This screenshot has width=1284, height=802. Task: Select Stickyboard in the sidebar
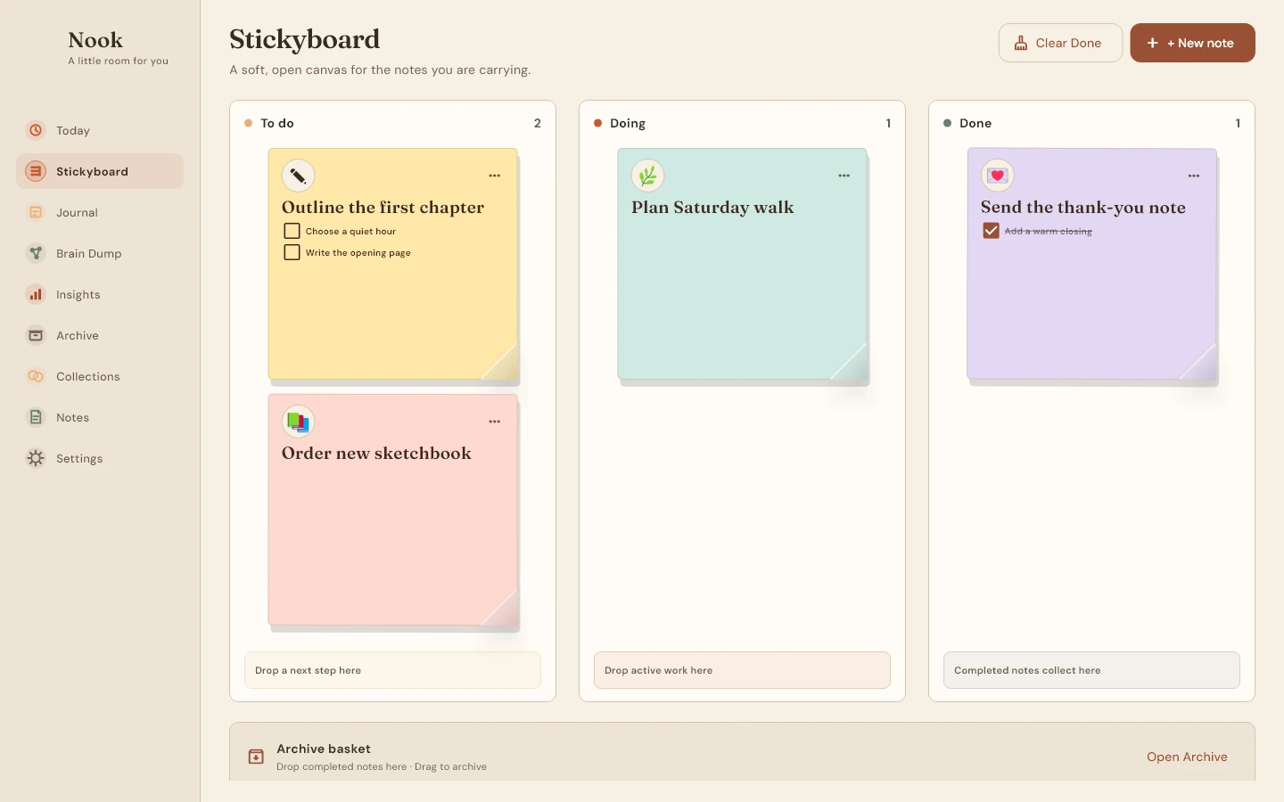click(x=100, y=171)
